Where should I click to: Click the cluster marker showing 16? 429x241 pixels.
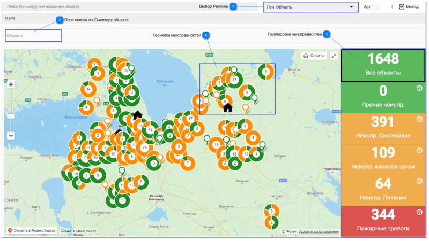tap(76, 174)
